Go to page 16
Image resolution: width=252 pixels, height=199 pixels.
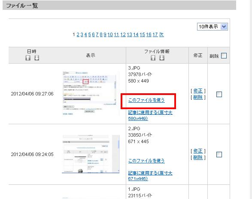pyautogui.click(x=149, y=34)
